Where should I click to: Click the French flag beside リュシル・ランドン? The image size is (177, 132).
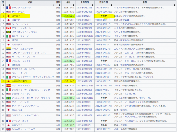coord(8,61)
